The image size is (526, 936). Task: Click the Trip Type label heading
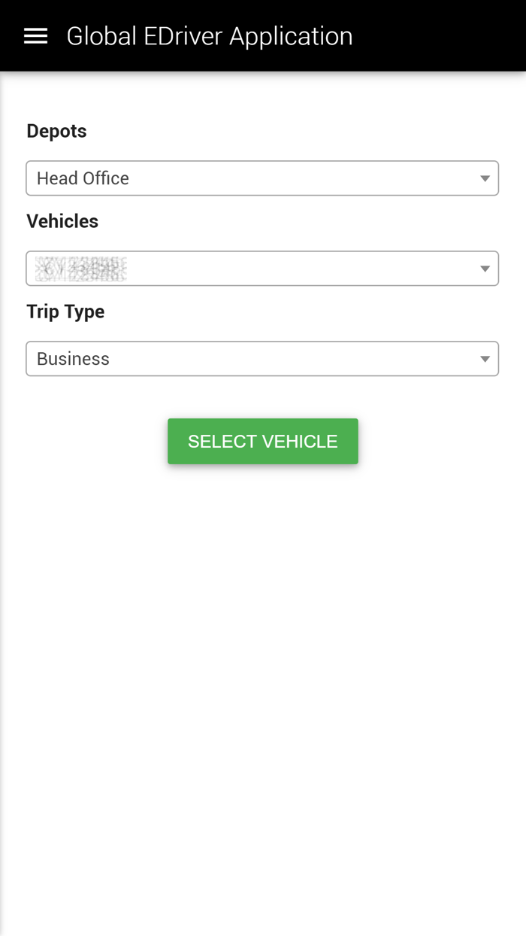tap(65, 311)
